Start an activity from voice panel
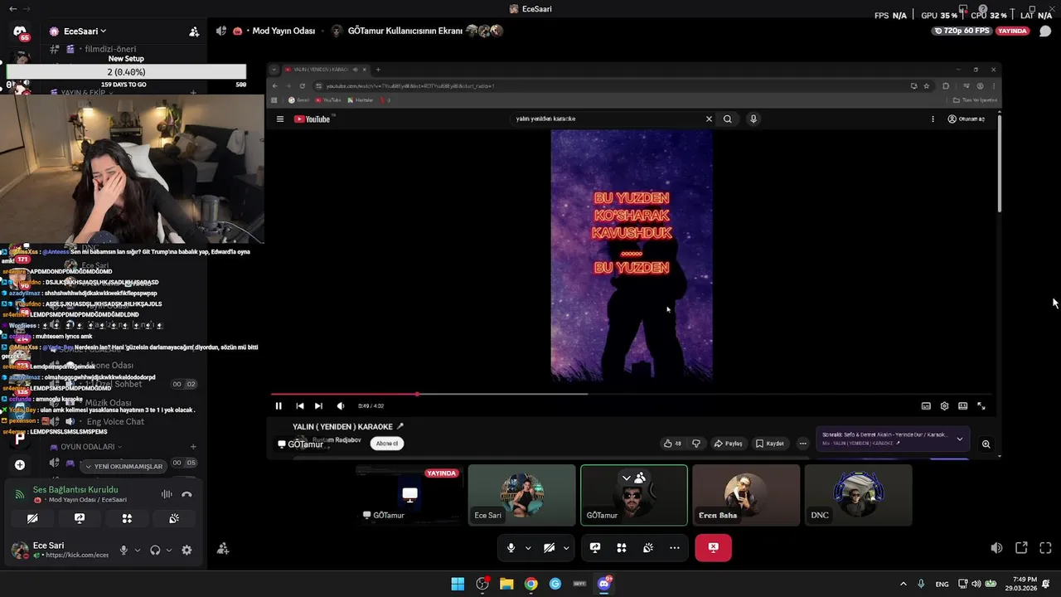The width and height of the screenshot is (1061, 597). [127, 518]
